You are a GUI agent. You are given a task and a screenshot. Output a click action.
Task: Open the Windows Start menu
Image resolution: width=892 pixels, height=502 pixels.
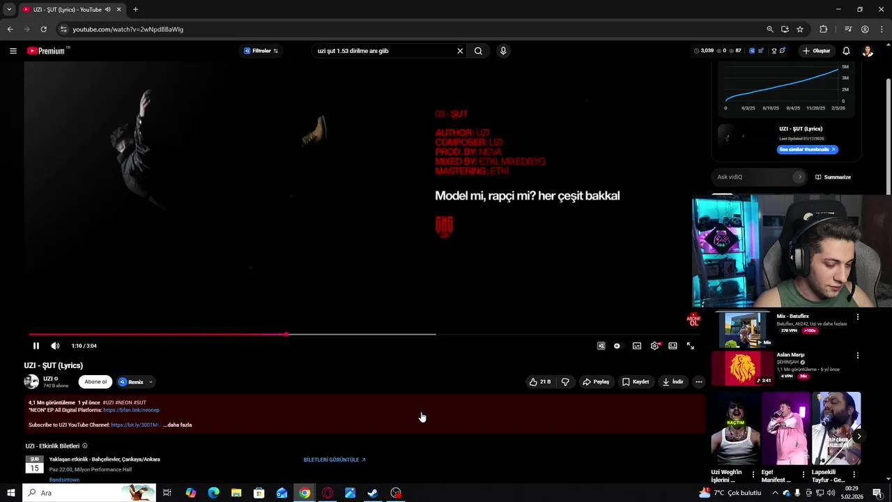coord(11,493)
